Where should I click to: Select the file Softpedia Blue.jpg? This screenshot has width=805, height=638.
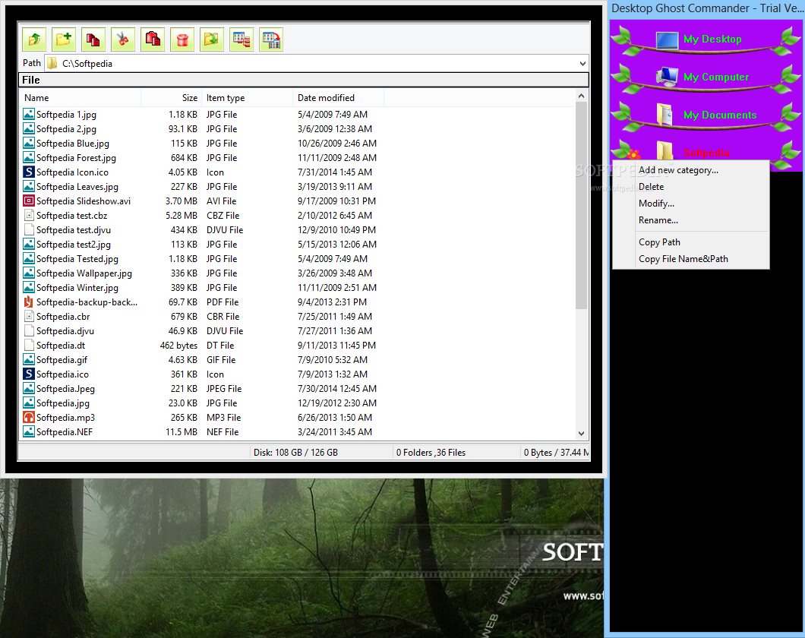coord(72,144)
